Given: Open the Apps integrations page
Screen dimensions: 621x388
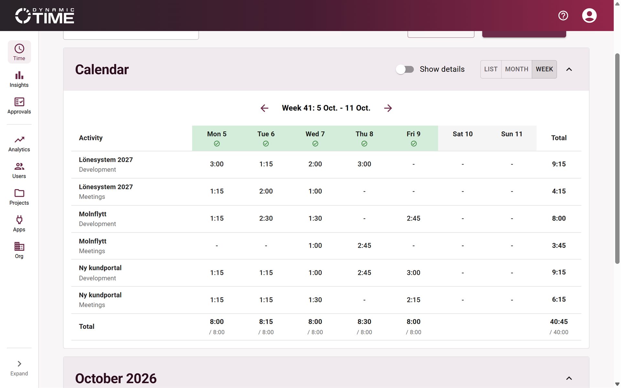Looking at the screenshot, I should click(19, 224).
